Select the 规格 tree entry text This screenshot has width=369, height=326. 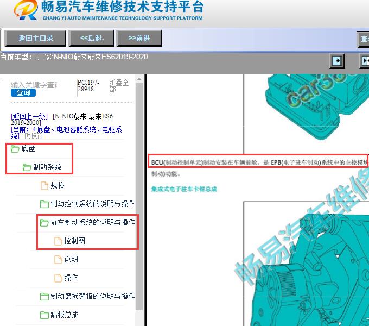[58, 185]
